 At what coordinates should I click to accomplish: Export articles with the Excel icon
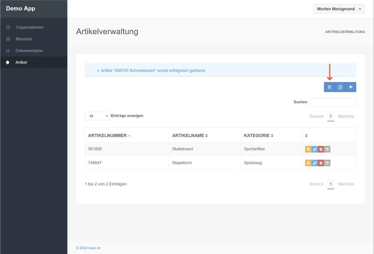click(340, 87)
